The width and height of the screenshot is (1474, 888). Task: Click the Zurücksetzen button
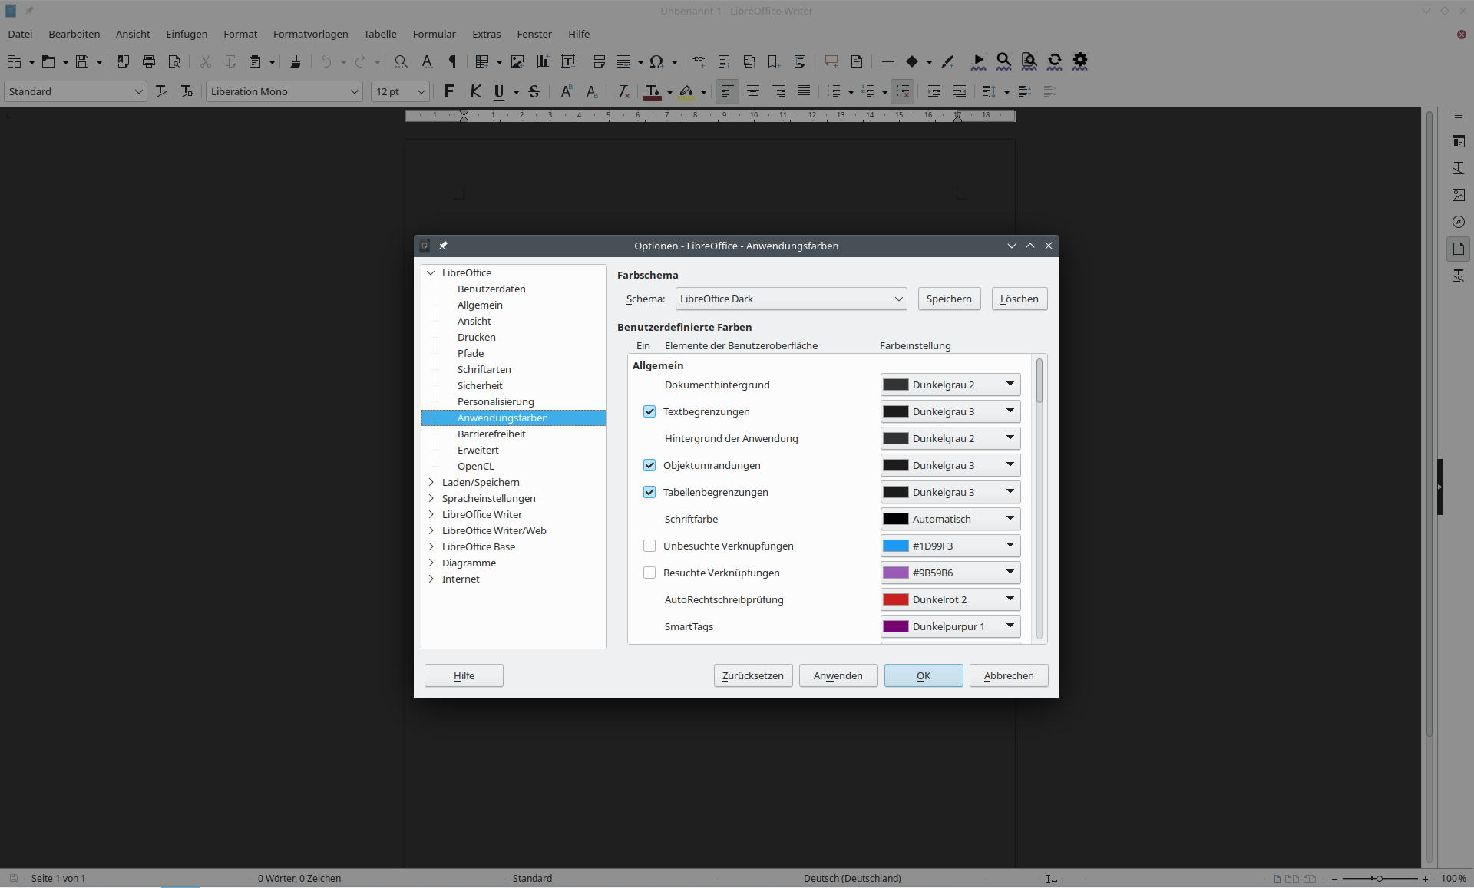point(752,675)
